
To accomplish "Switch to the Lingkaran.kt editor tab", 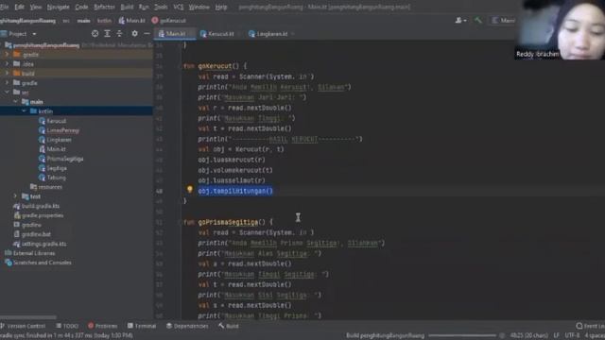I will pyautogui.click(x=271, y=34).
